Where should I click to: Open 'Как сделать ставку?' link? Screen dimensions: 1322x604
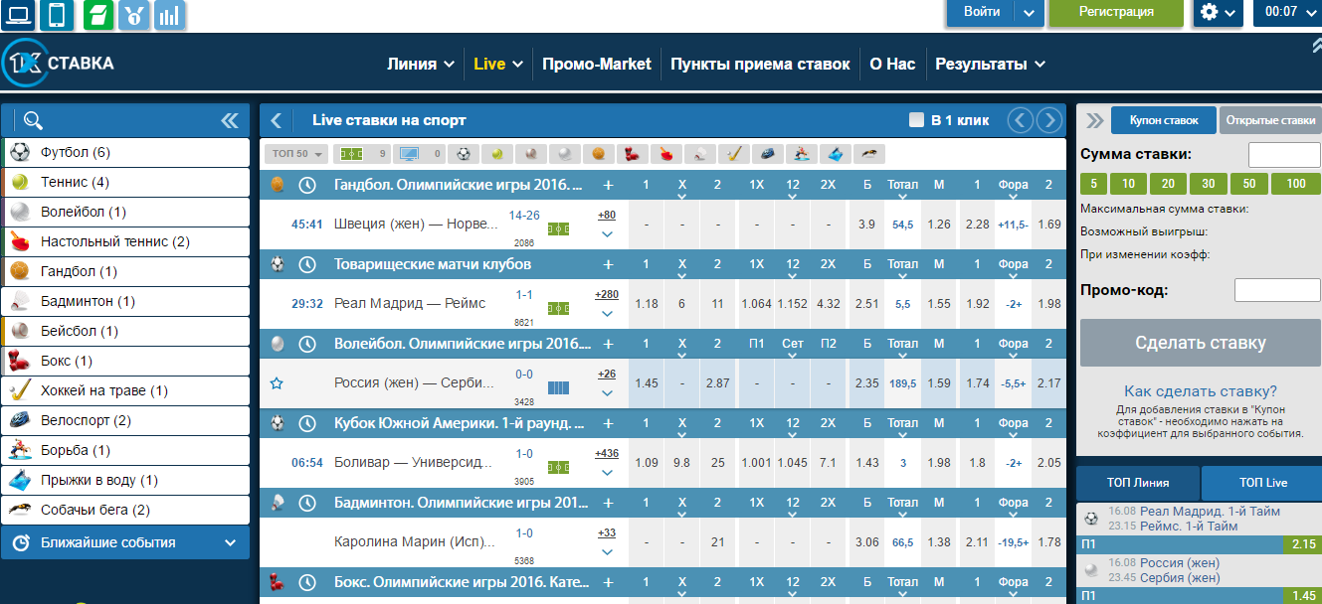tap(1200, 391)
